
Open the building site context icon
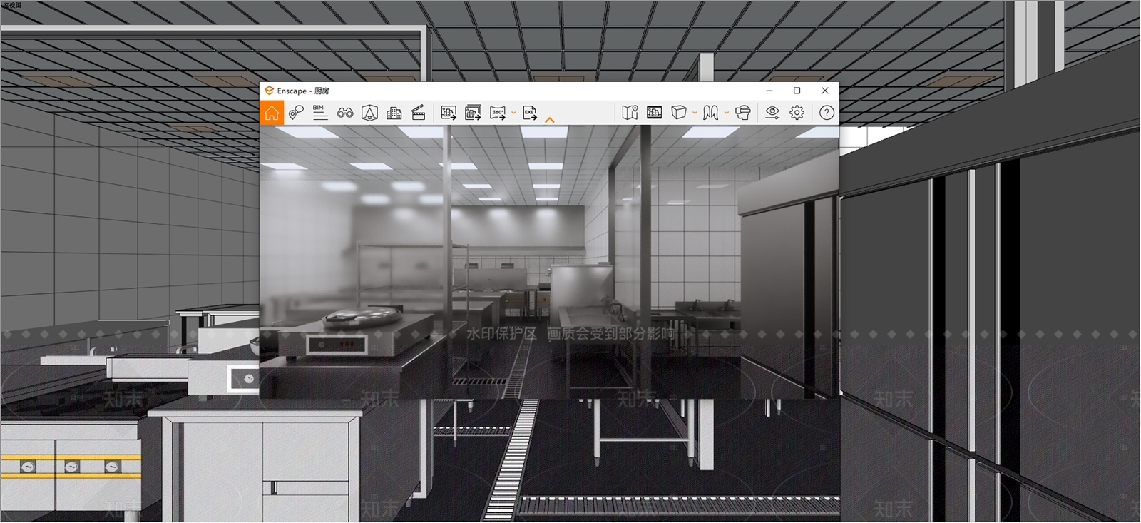pos(394,113)
